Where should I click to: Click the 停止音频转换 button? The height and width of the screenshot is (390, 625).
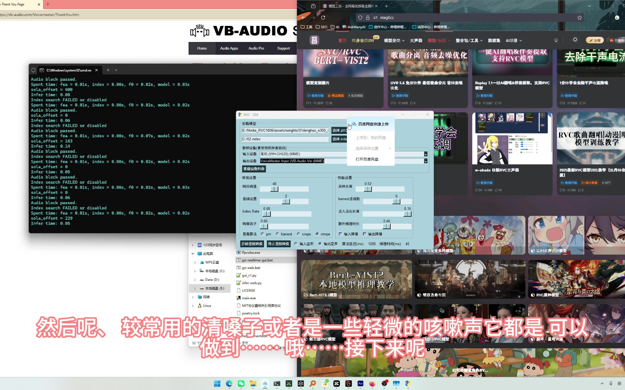pyautogui.click(x=278, y=244)
